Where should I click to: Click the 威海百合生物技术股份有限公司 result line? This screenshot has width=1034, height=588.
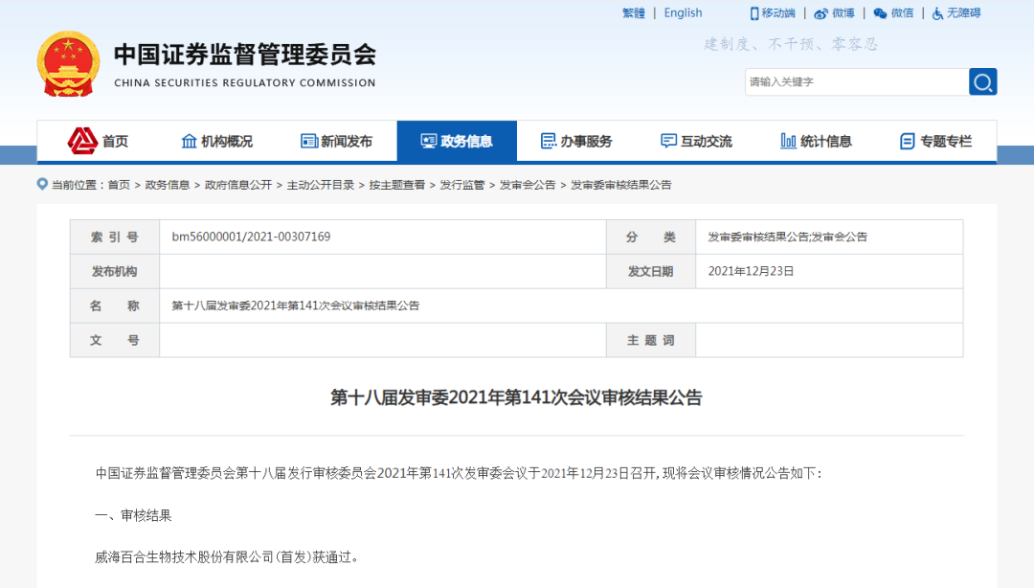(228, 557)
